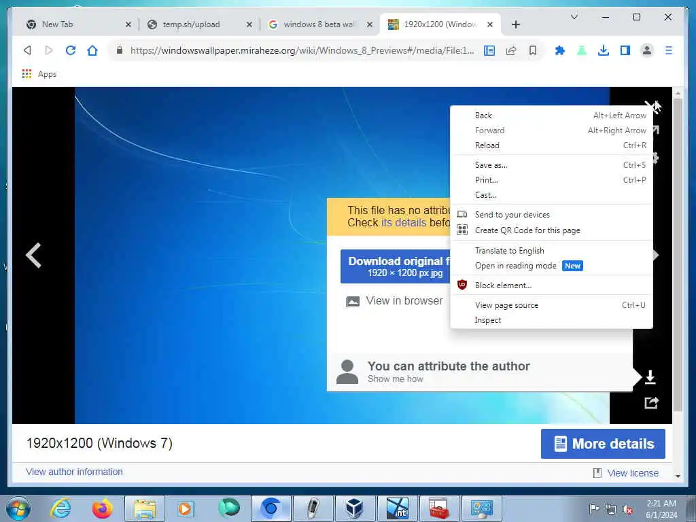Click the scrollbar down arrow

pyautogui.click(x=678, y=476)
